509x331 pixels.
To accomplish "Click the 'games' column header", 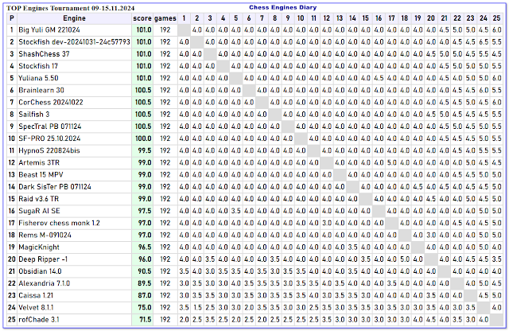I will click(x=165, y=18).
